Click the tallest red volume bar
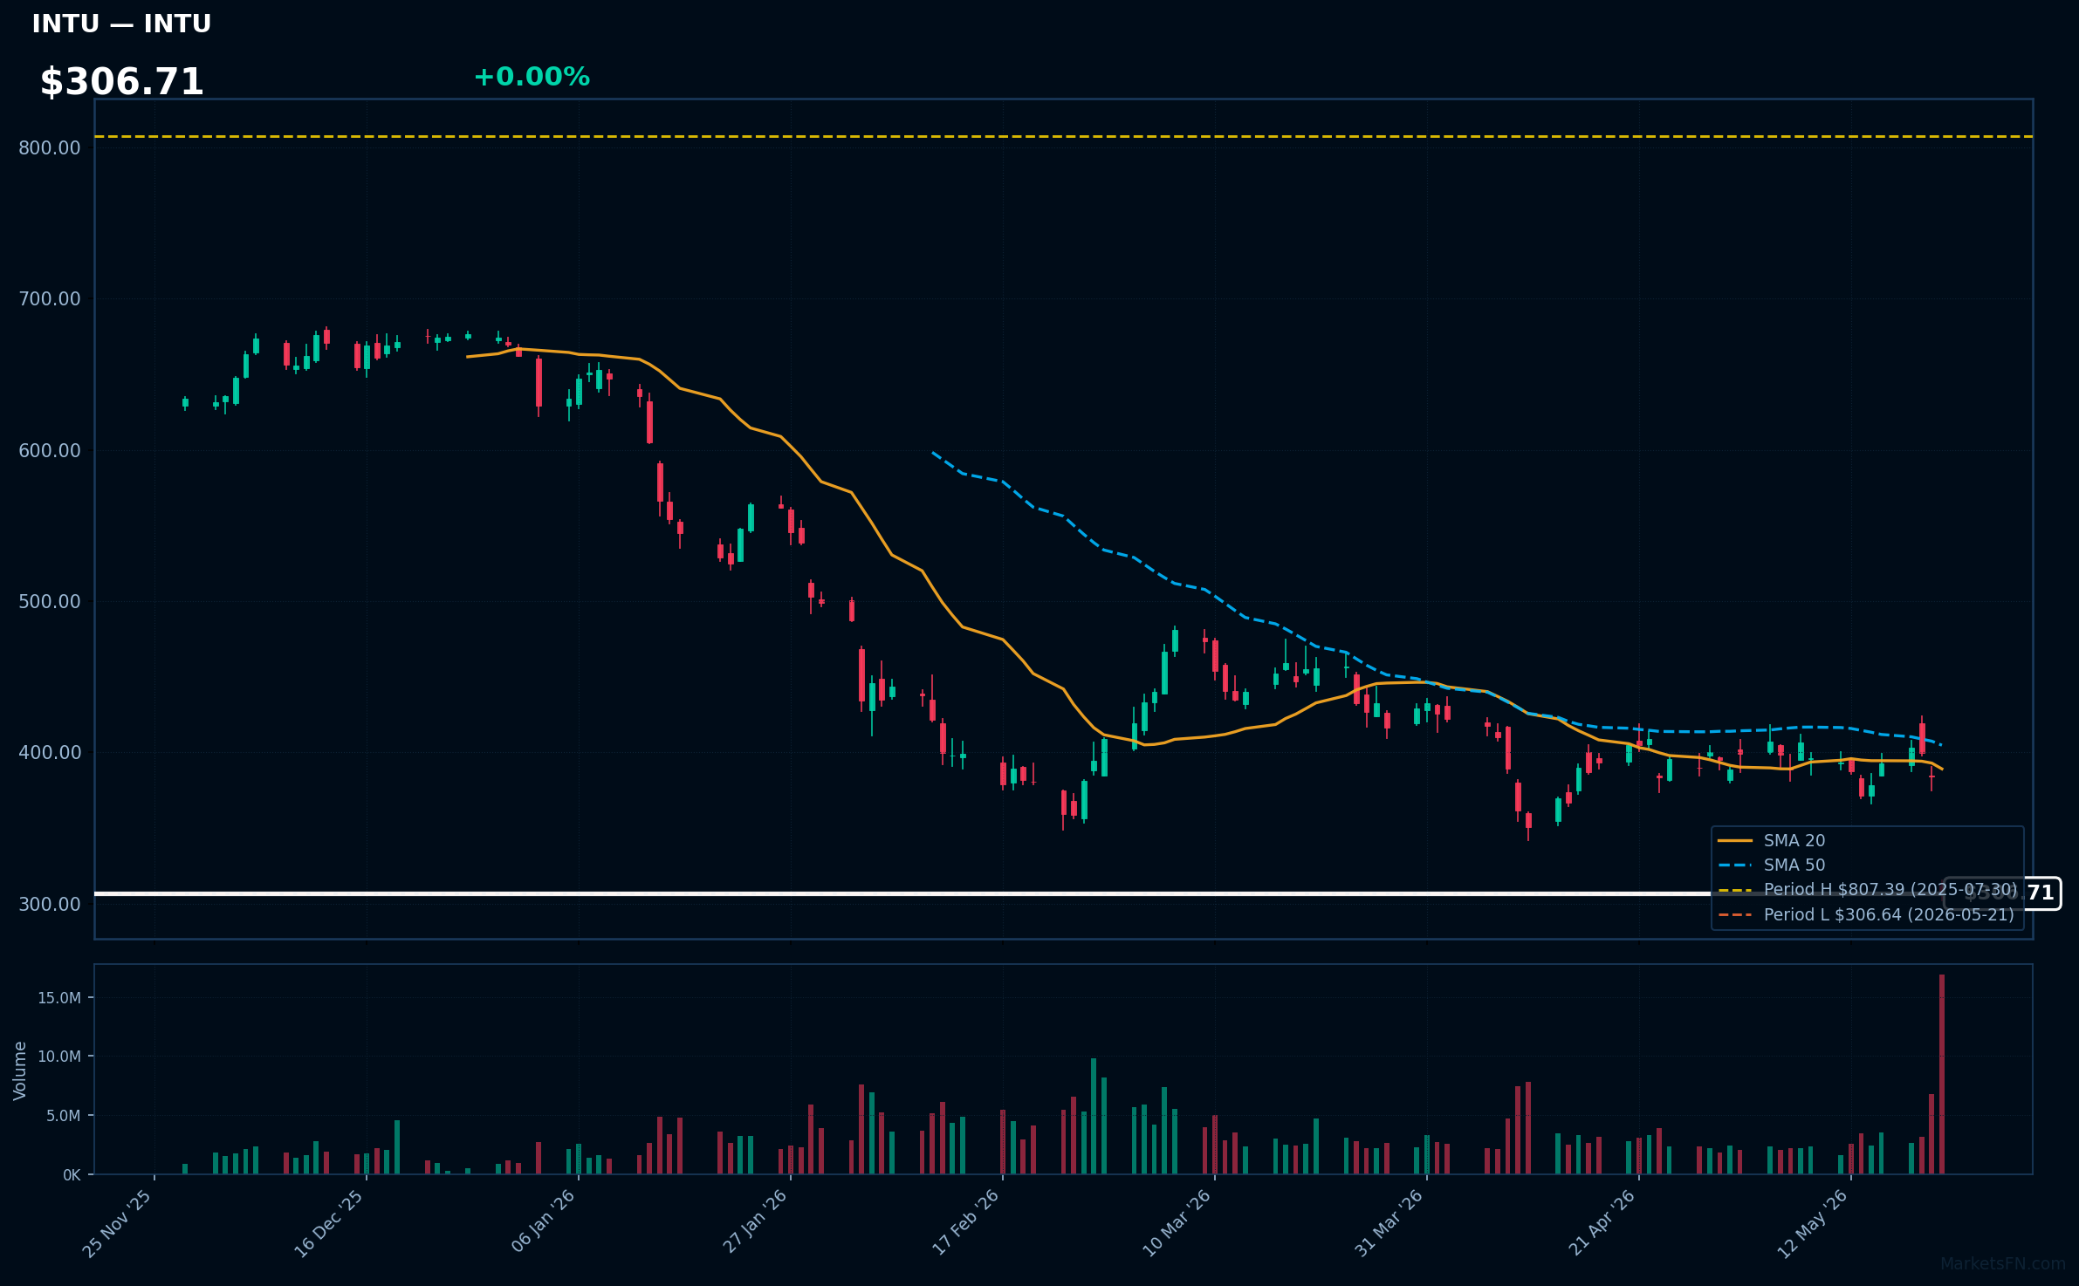This screenshot has width=2079, height=1286. point(1942,1074)
